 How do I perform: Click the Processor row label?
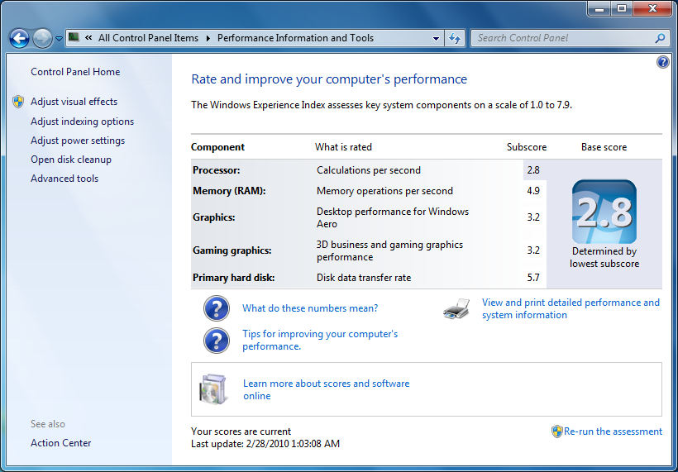(216, 170)
